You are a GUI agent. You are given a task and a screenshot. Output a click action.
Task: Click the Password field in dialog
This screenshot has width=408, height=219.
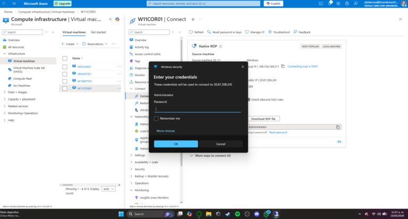[198, 109]
